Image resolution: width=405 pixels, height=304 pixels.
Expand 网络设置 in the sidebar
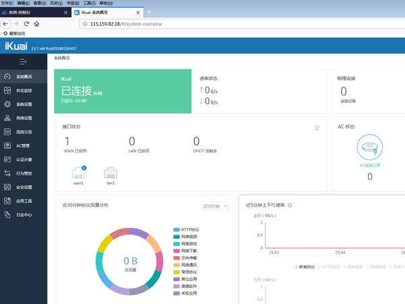(x=24, y=118)
